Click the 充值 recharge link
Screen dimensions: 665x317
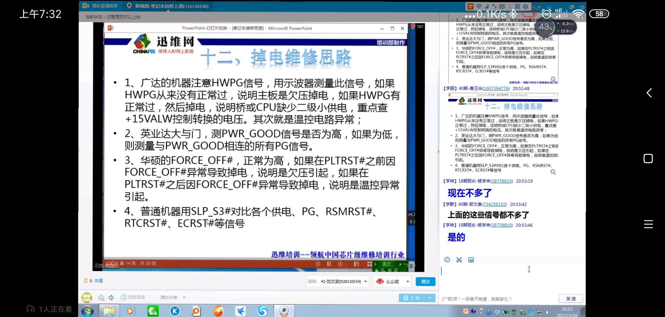click(x=98, y=281)
